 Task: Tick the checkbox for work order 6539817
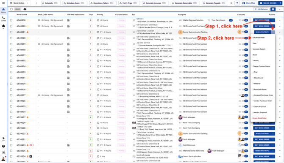[x=11, y=117]
